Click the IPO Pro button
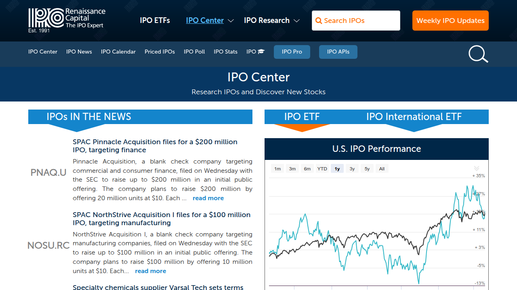Viewport: 517px width, 290px height. click(292, 52)
